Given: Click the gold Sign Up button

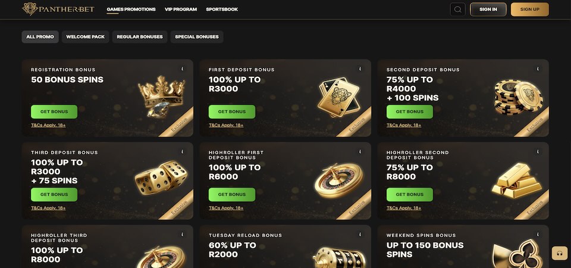Looking at the screenshot, I should point(529,10).
